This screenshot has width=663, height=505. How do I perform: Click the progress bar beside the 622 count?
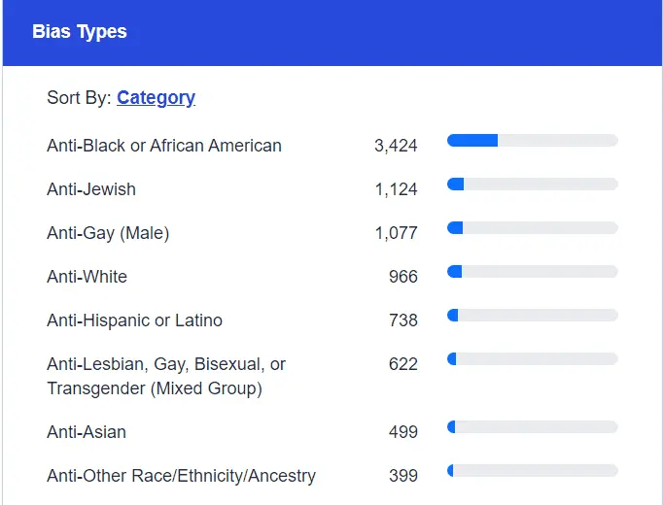pos(532,359)
